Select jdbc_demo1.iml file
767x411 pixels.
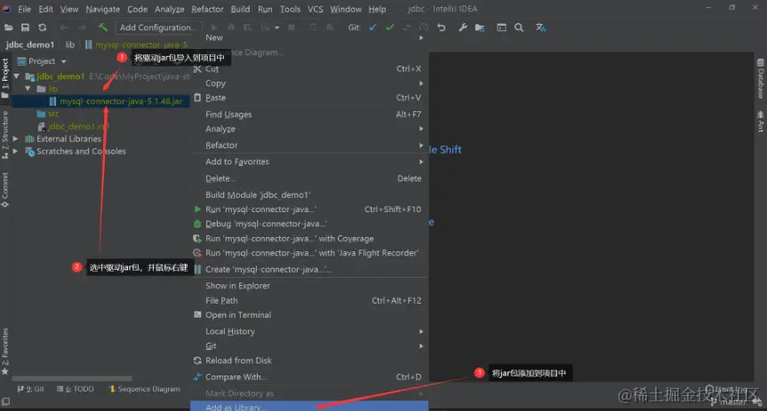[74, 127]
